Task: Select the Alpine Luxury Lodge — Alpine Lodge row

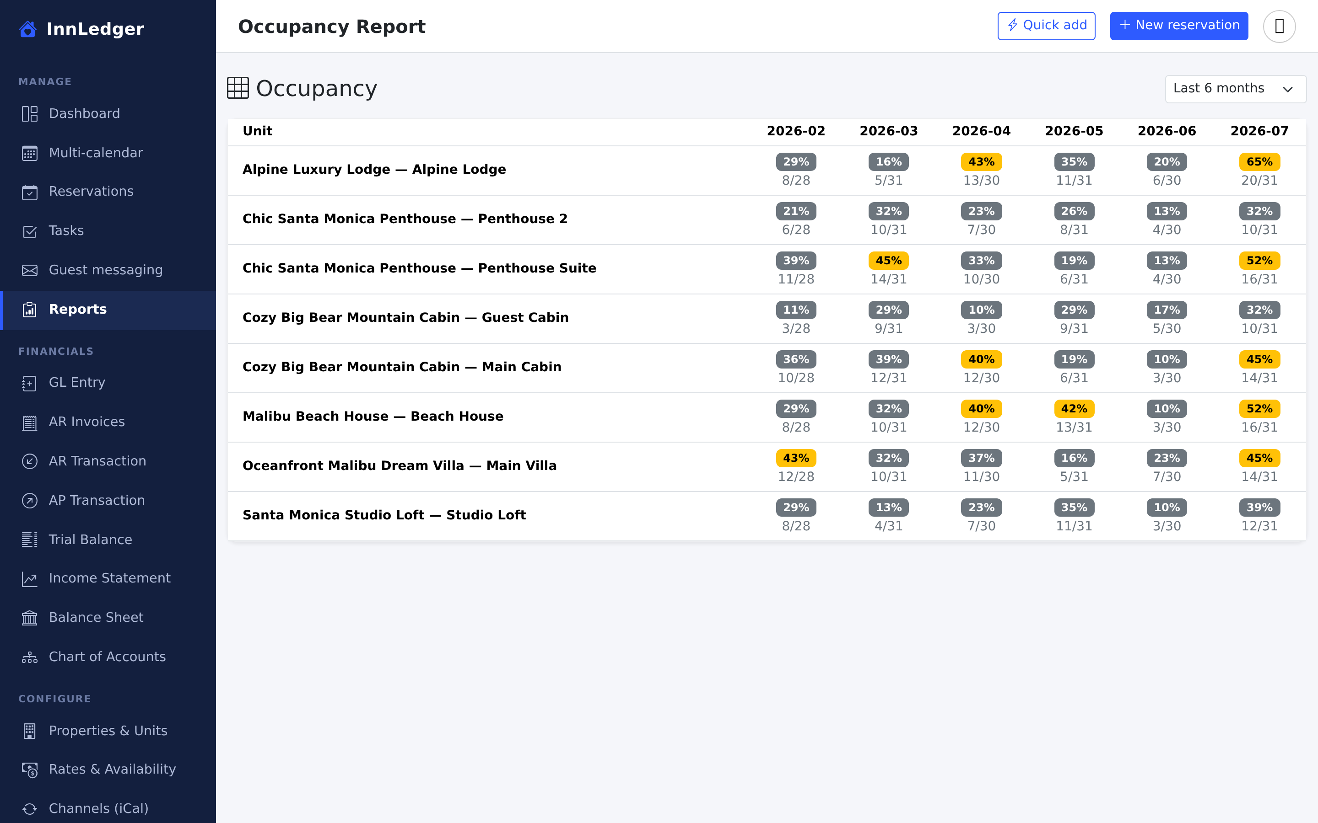Action: point(766,171)
